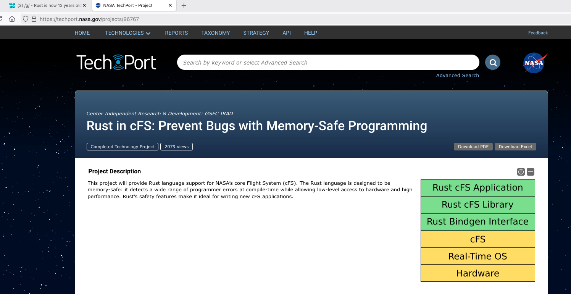Click the magnifier search button
571x294 pixels.
(492, 63)
